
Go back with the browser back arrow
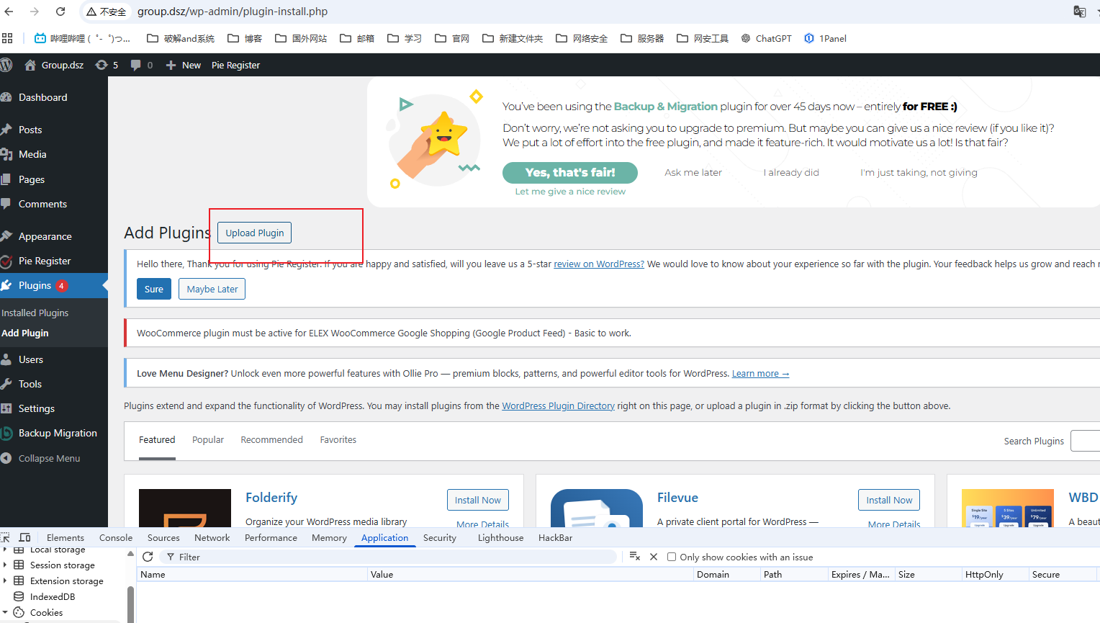coord(9,12)
